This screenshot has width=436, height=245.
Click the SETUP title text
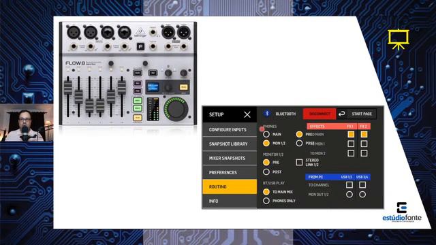click(x=217, y=114)
